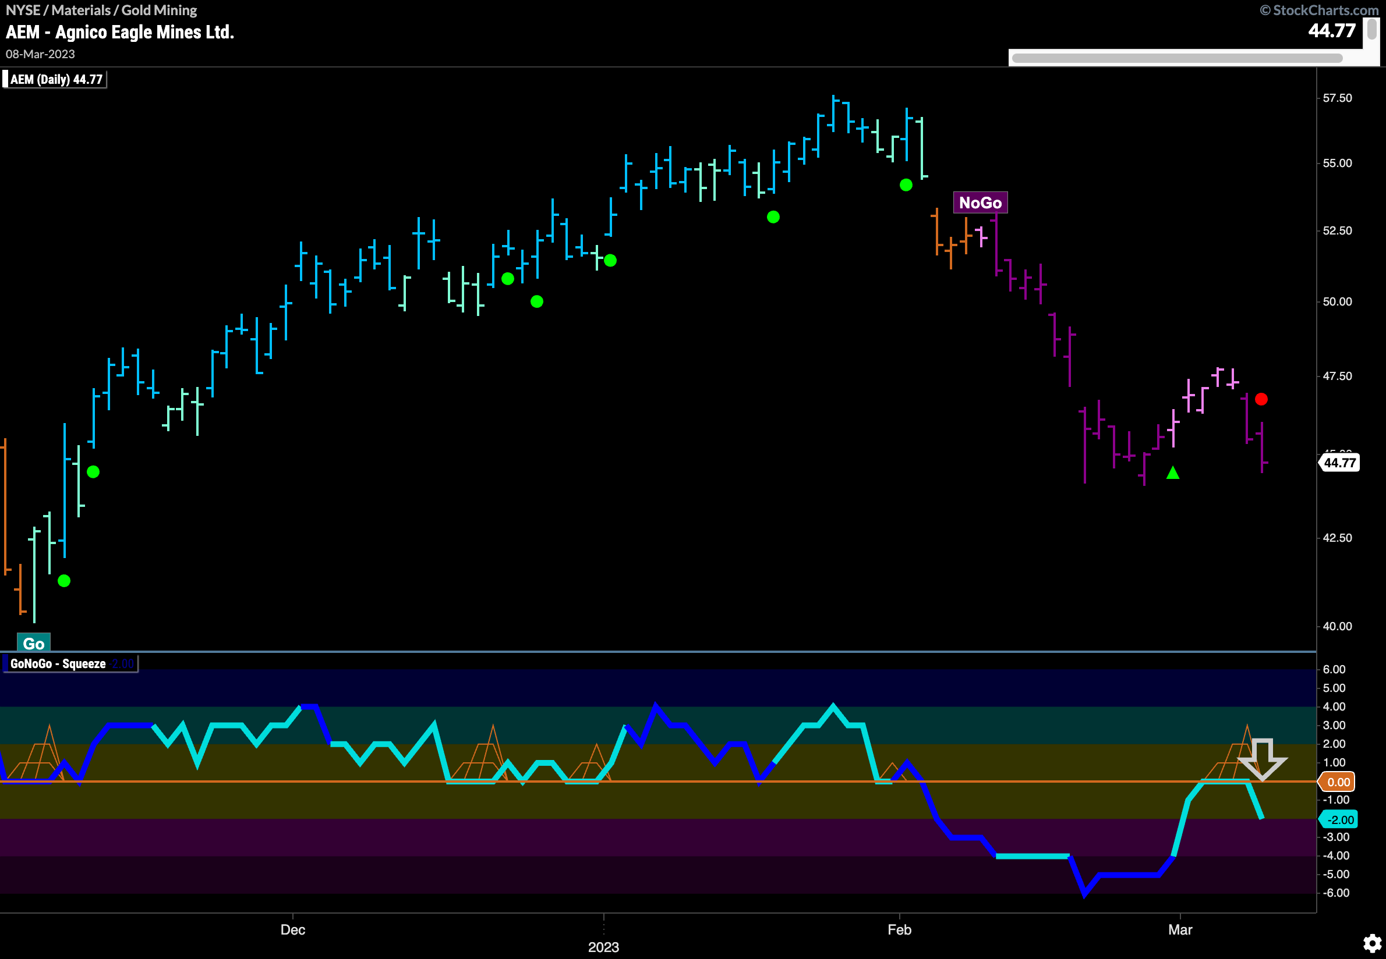The width and height of the screenshot is (1386, 959).
Task: Click the horizontal scrollbar at top right
Action: pos(1177,58)
